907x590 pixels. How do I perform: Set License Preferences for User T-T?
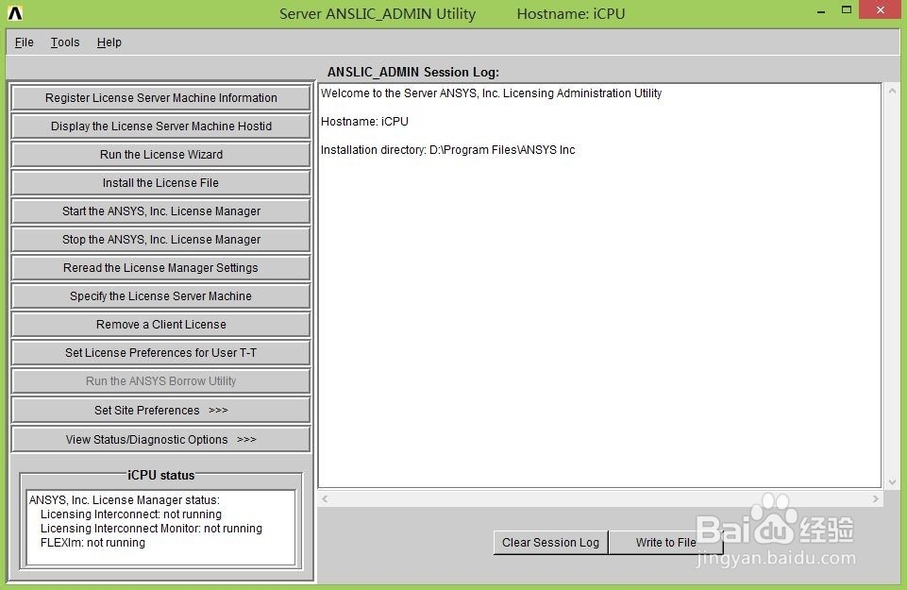click(x=160, y=352)
